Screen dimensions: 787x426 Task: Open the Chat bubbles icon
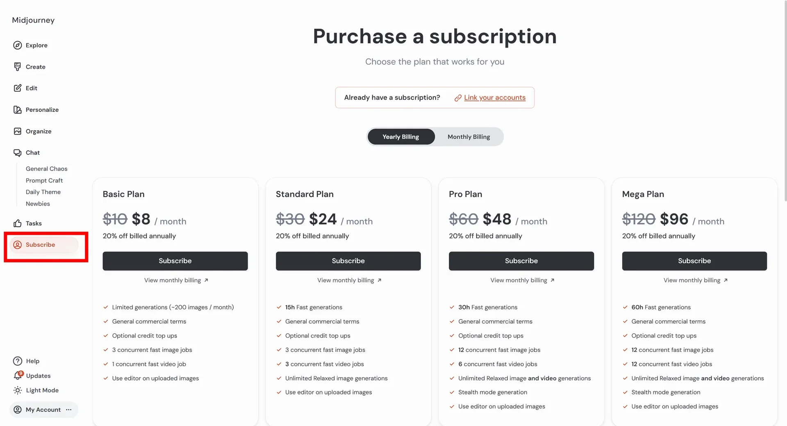coord(17,153)
